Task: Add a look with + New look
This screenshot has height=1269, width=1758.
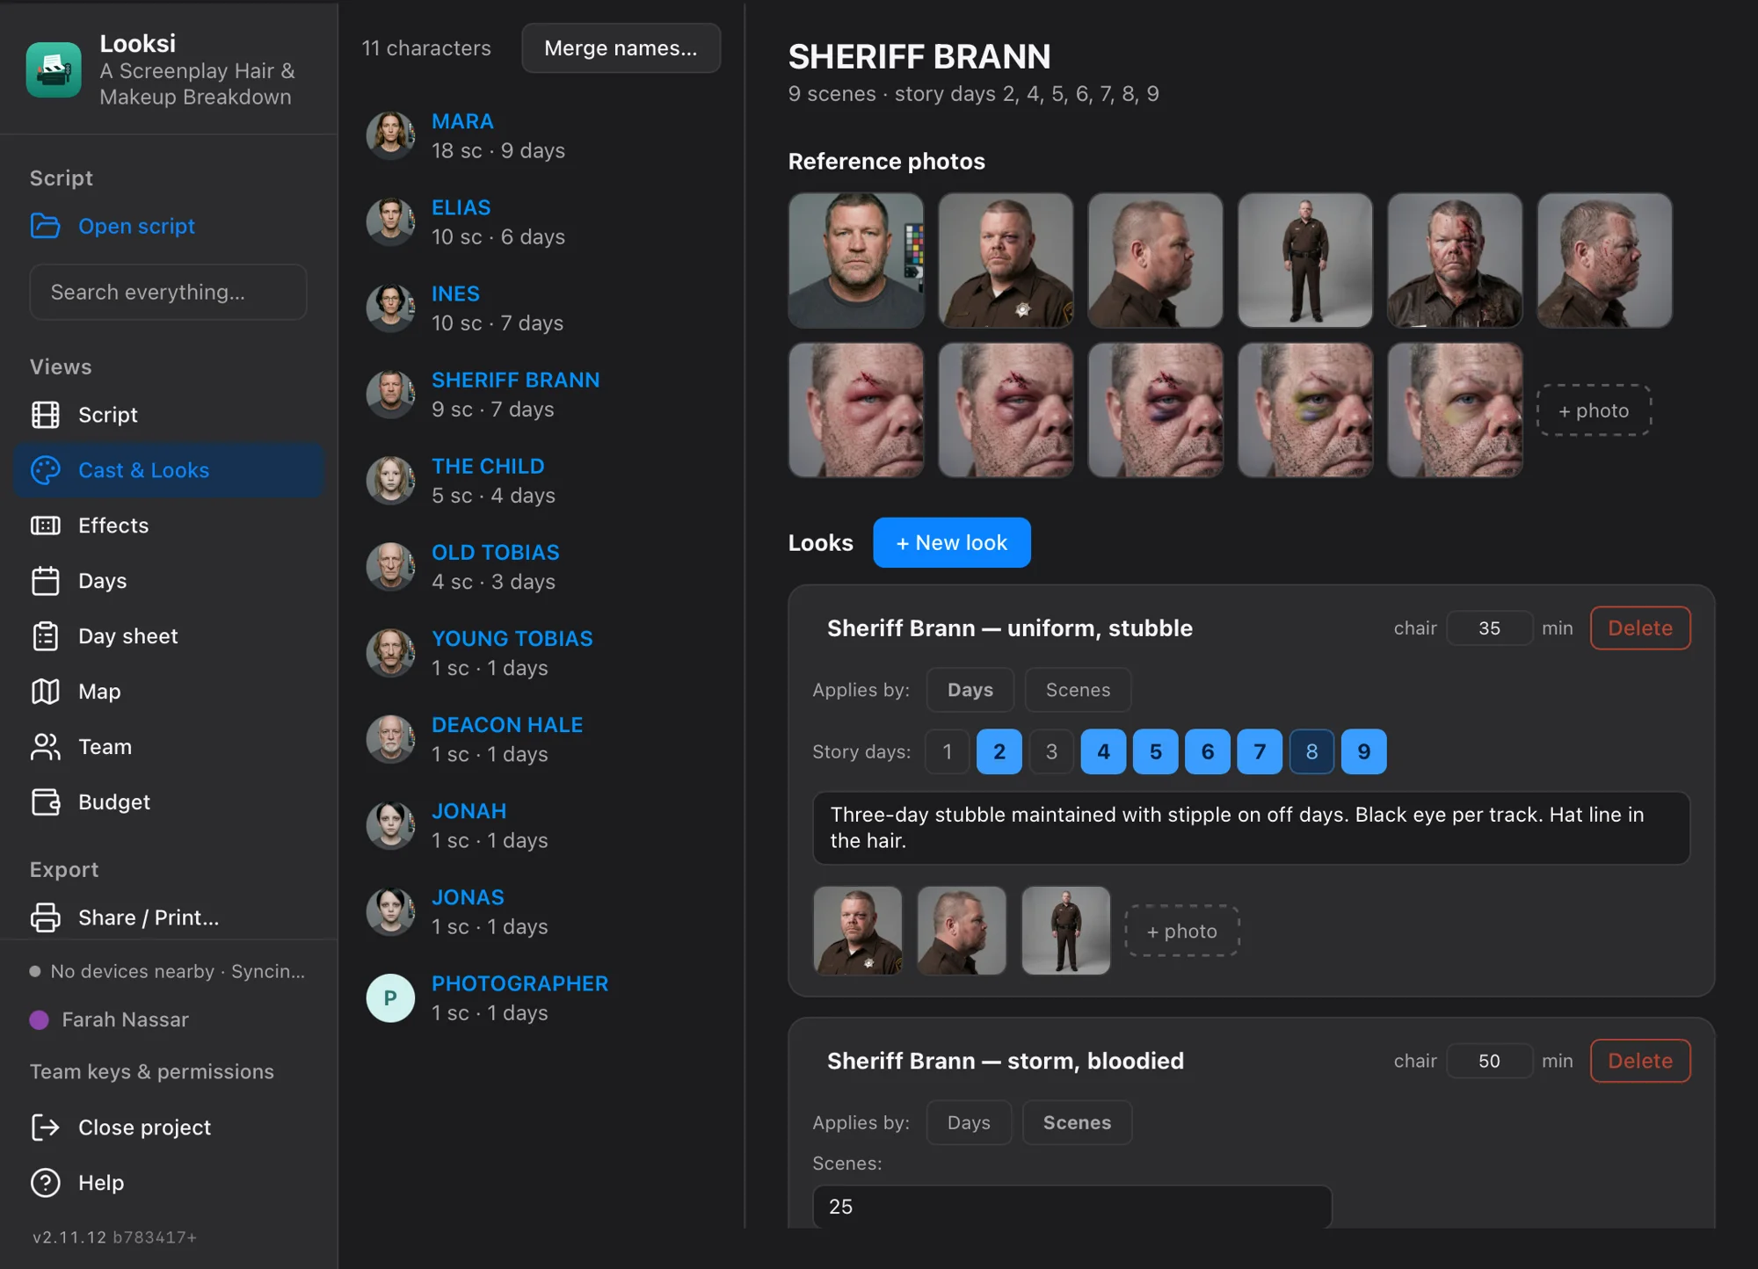Action: coord(952,542)
